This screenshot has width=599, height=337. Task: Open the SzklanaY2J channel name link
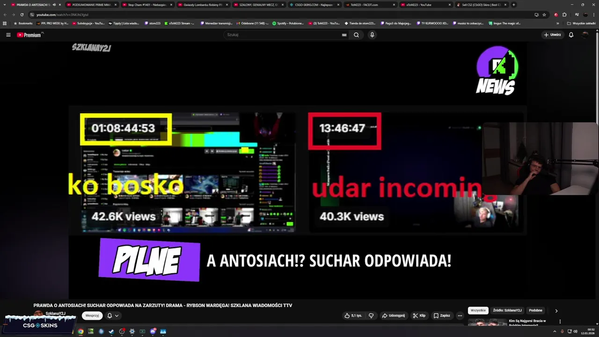coord(55,313)
